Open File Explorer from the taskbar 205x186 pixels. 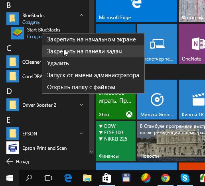coord(87,178)
